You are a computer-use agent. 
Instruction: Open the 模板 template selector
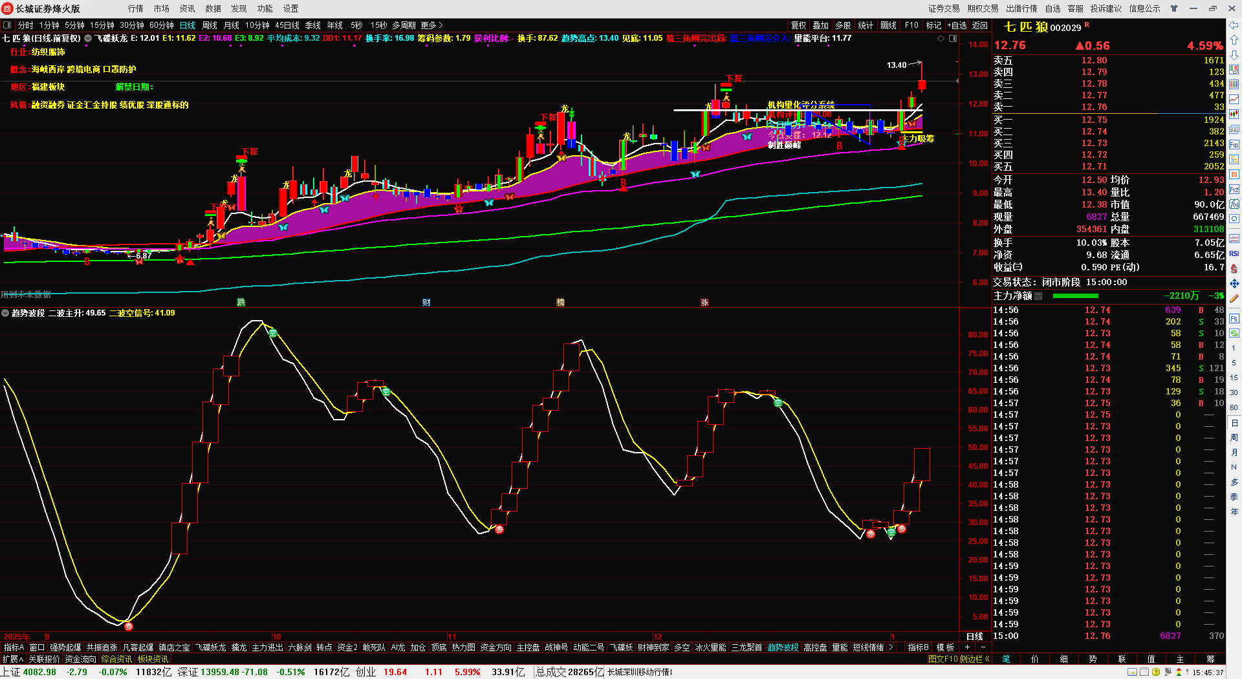pyautogui.click(x=945, y=647)
